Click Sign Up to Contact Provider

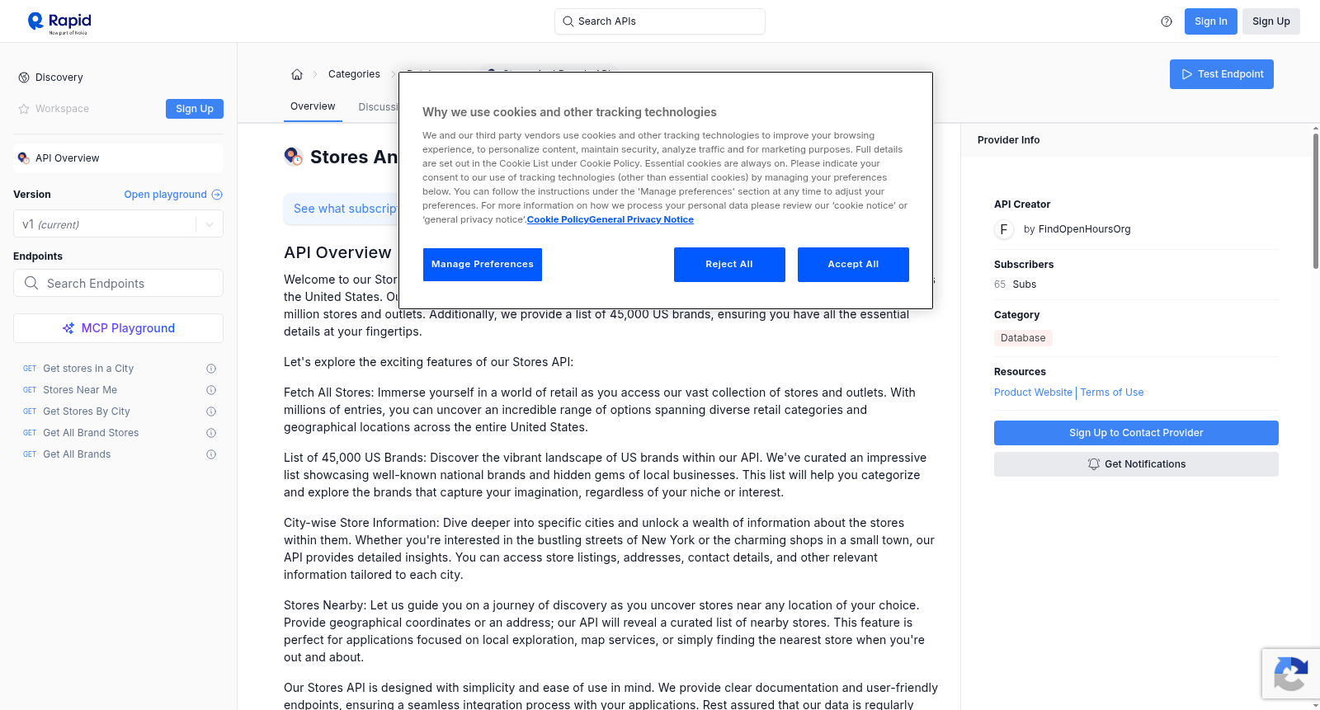coord(1136,433)
